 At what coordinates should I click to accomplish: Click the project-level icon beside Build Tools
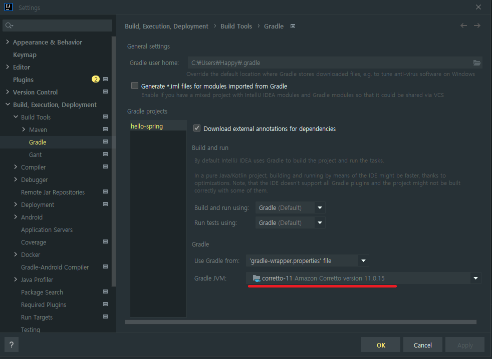105,117
